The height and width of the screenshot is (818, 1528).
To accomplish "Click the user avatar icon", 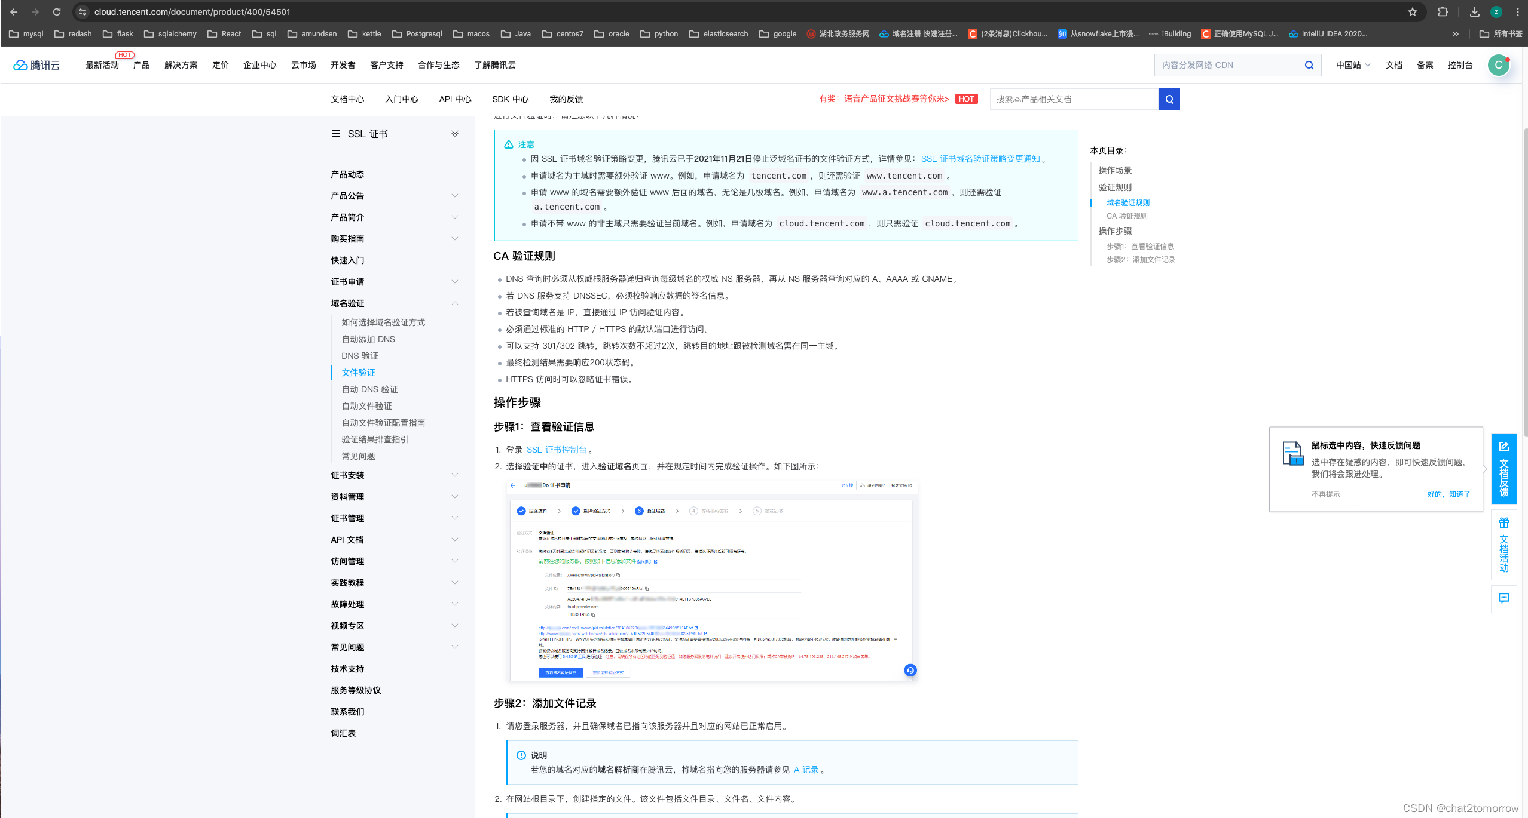I will 1498,65.
